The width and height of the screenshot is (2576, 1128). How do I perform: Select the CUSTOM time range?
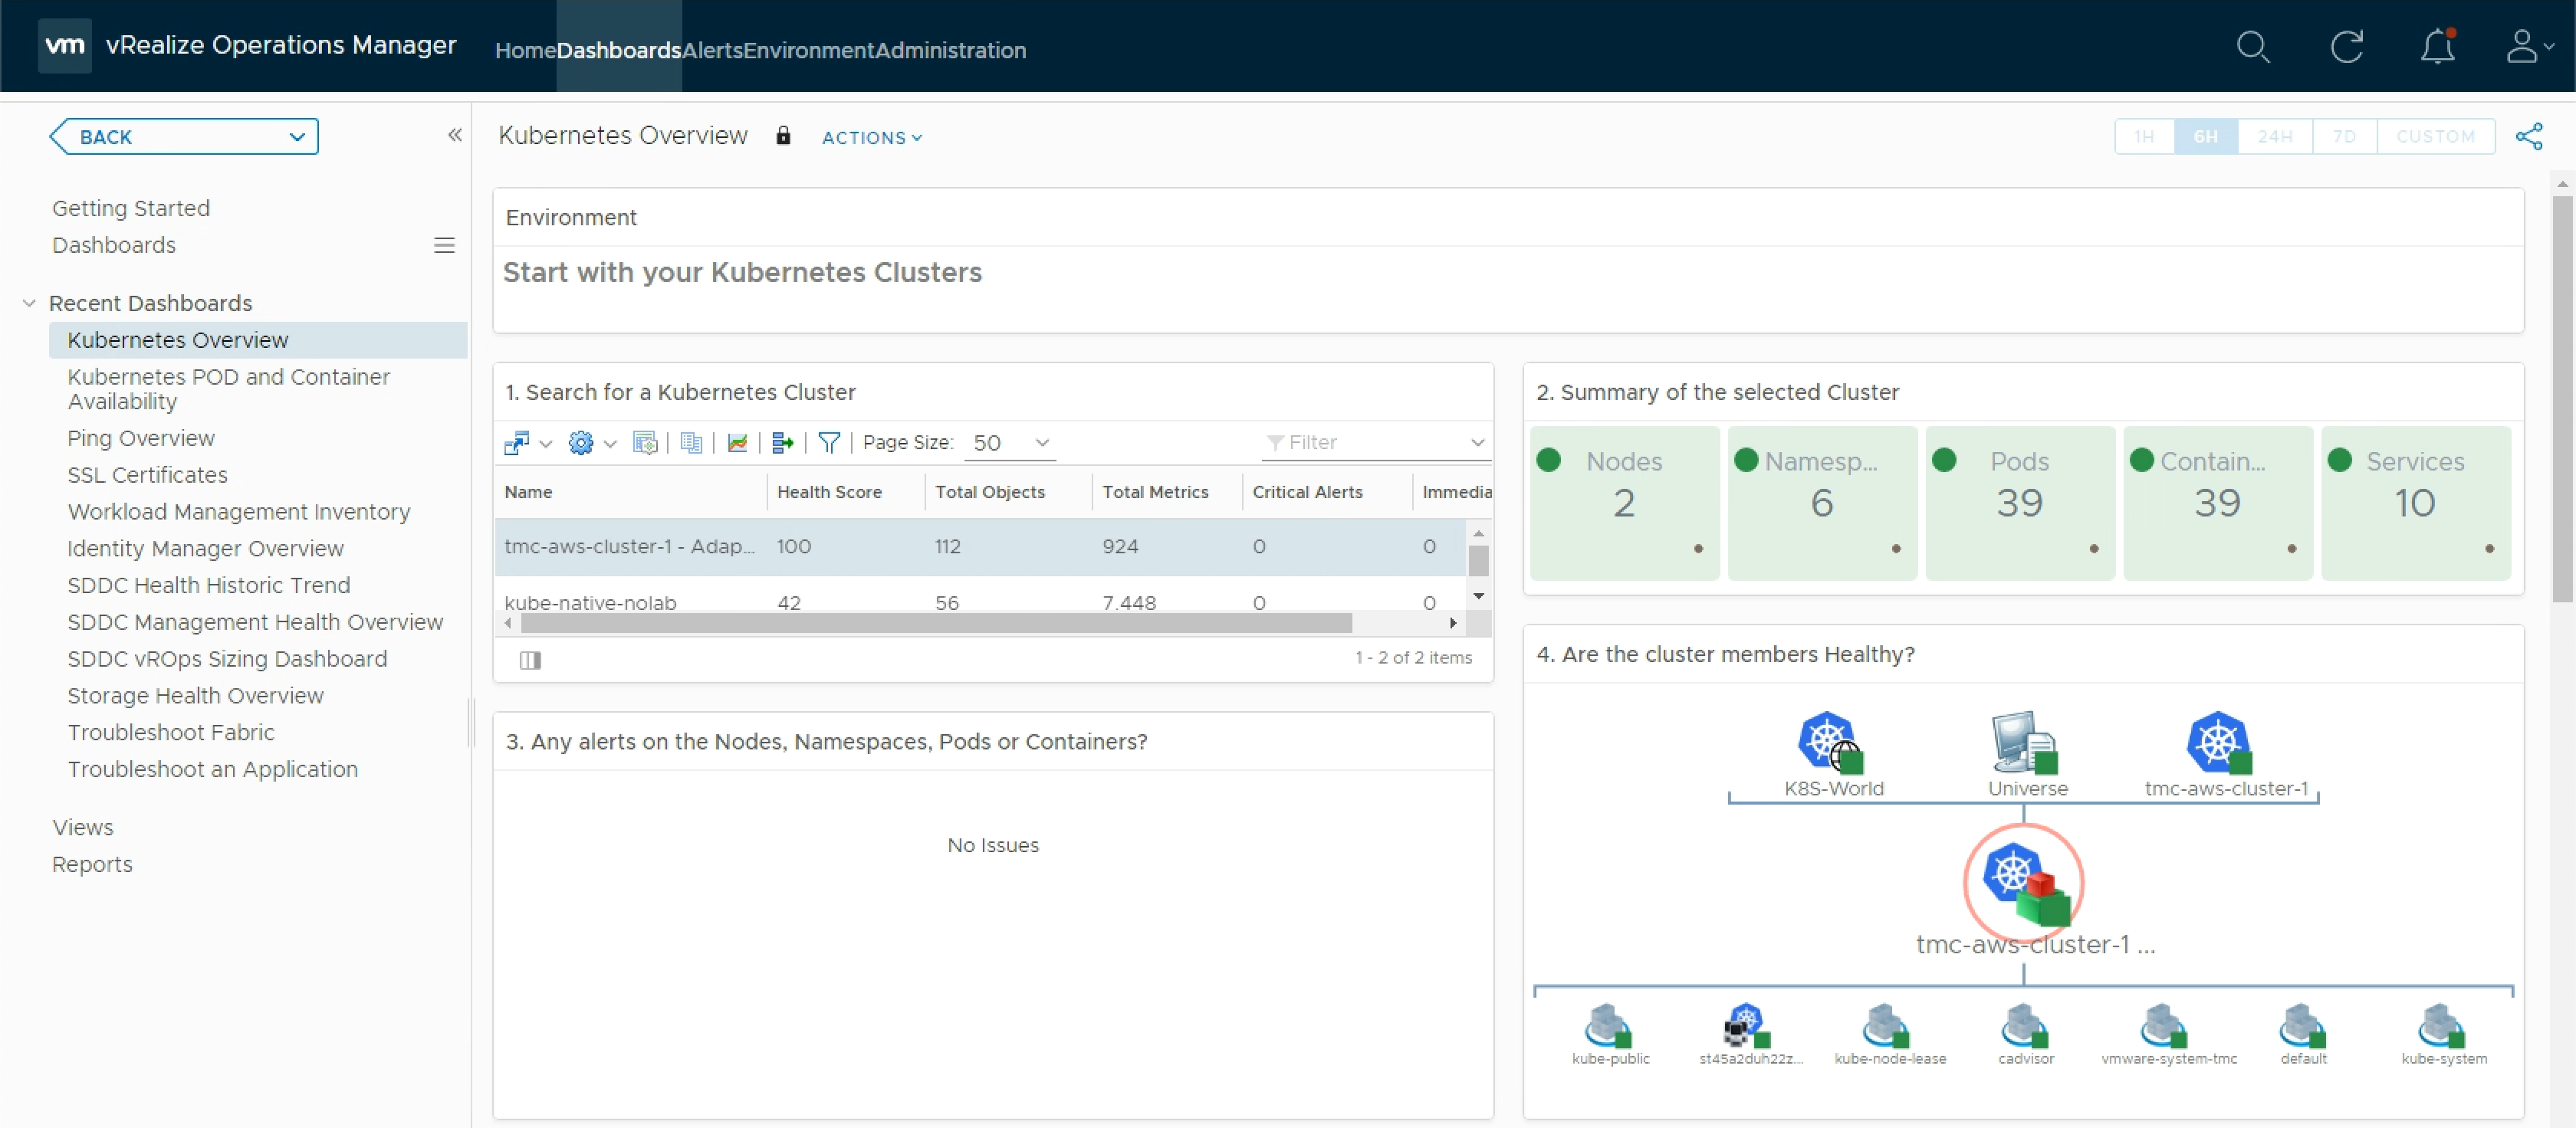(x=2435, y=137)
